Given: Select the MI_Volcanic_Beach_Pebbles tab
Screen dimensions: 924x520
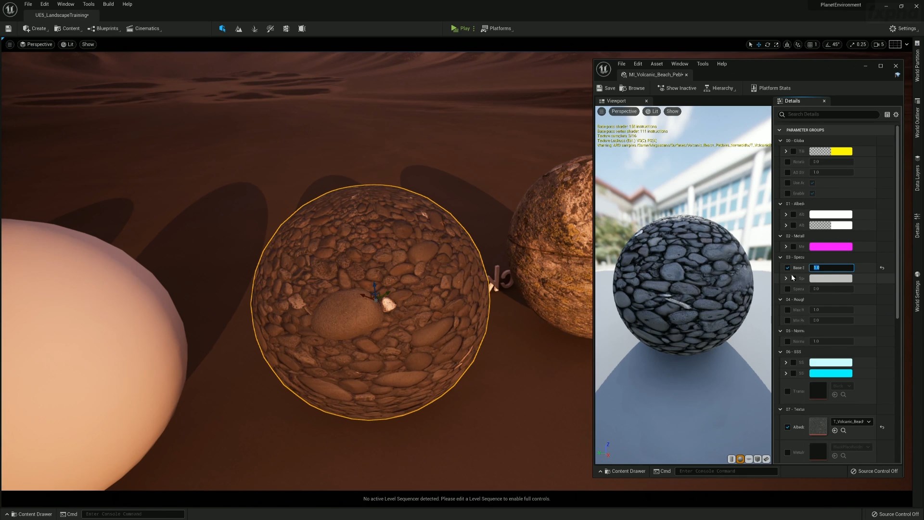Looking at the screenshot, I should coord(655,75).
